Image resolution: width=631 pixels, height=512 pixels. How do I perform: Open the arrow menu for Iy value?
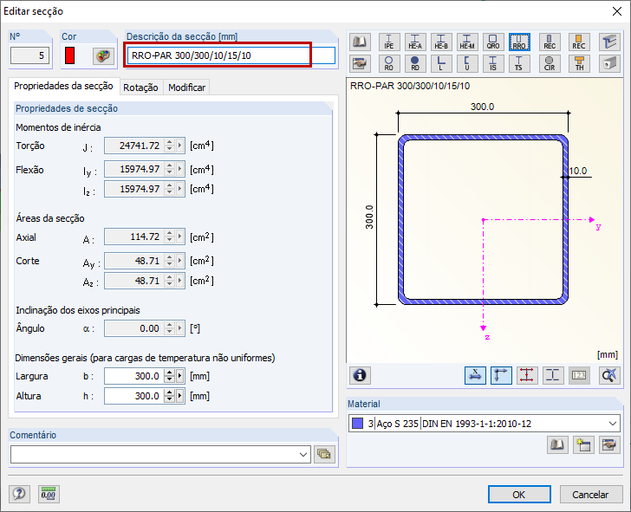coord(180,169)
